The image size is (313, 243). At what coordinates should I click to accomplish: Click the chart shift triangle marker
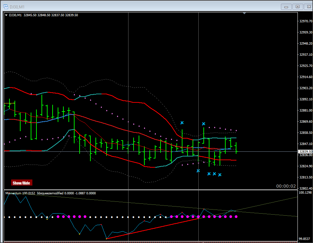pyautogui.click(x=244, y=14)
